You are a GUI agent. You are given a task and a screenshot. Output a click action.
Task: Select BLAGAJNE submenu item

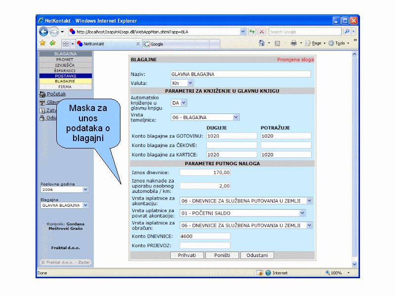66,81
